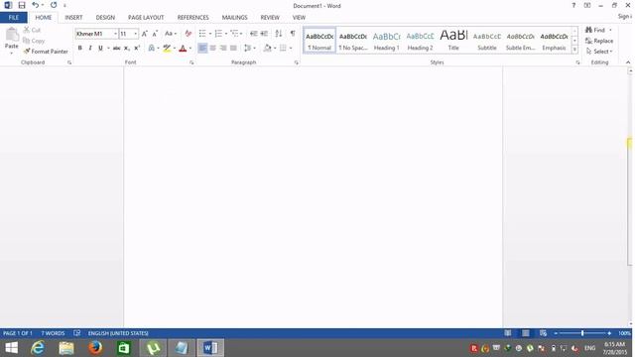Open the font size dropdown
Viewport: 635px width, 357px height.
[135, 34]
